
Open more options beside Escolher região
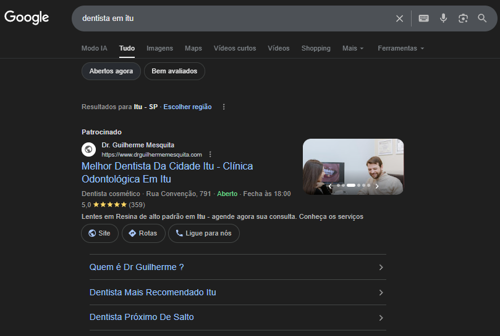(224, 107)
